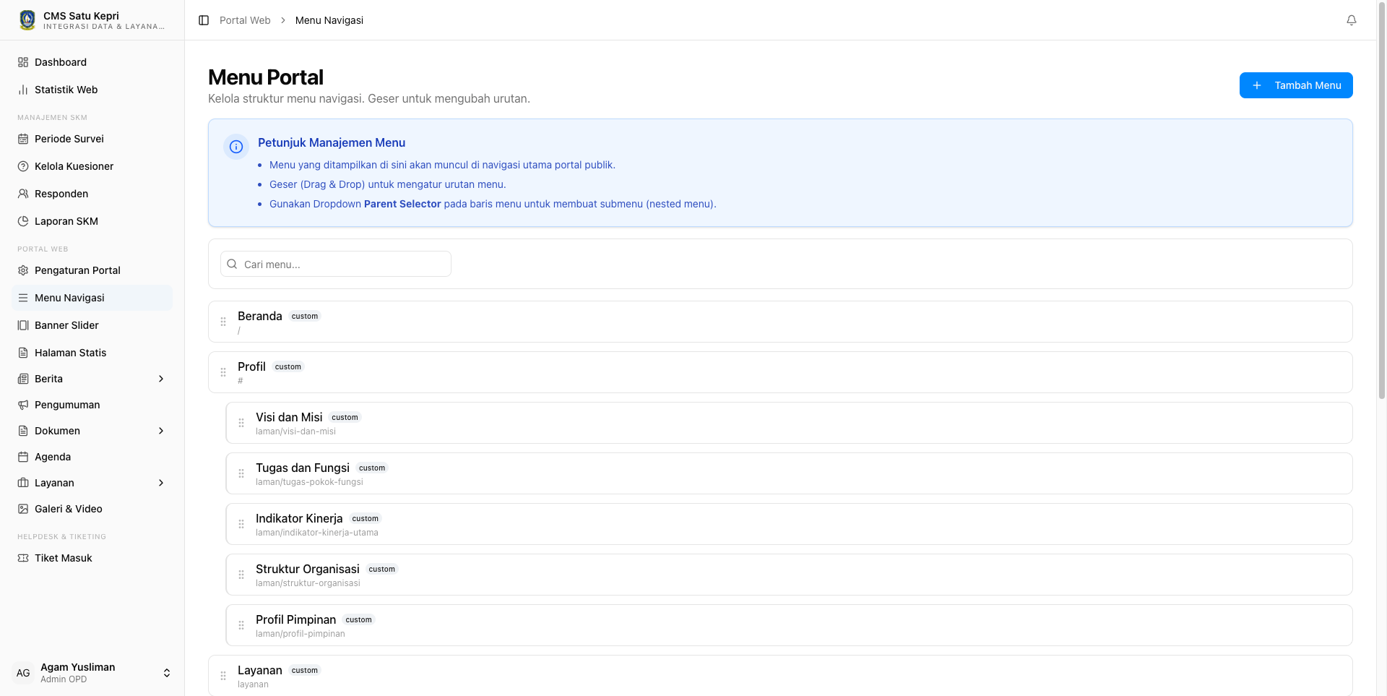Grab the drag handle of Struktur Organisasi
Viewport: 1387px width, 696px height.
[241, 575]
